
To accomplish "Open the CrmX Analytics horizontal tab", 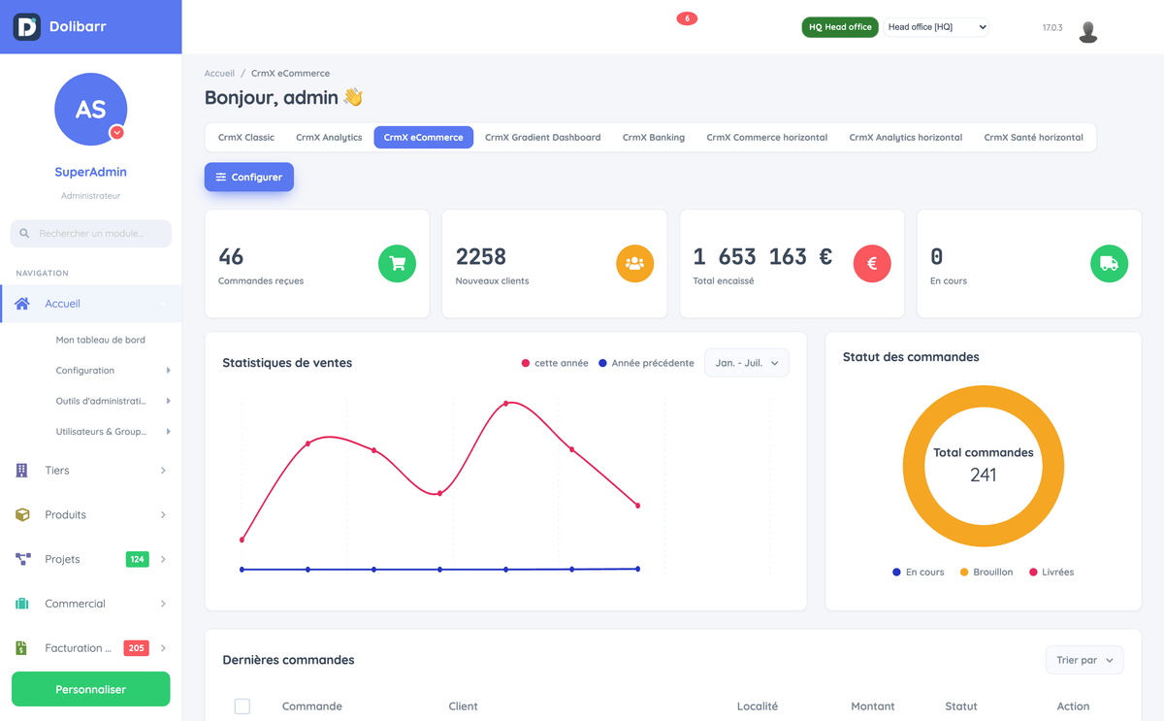I will tap(906, 138).
